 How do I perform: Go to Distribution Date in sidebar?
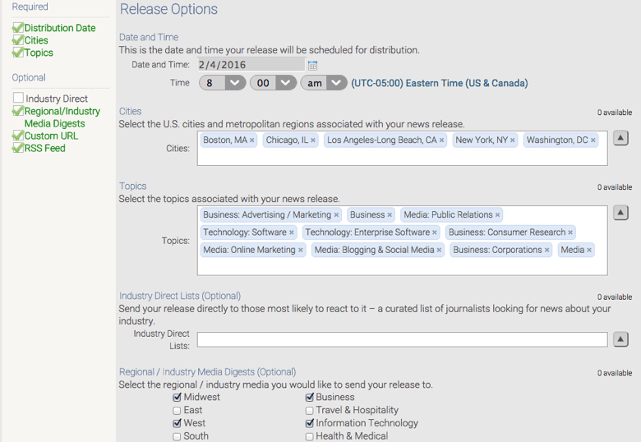[x=59, y=28]
